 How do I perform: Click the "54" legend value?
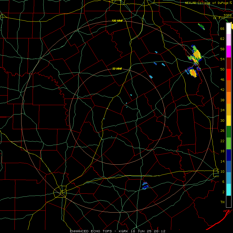(222, 59)
